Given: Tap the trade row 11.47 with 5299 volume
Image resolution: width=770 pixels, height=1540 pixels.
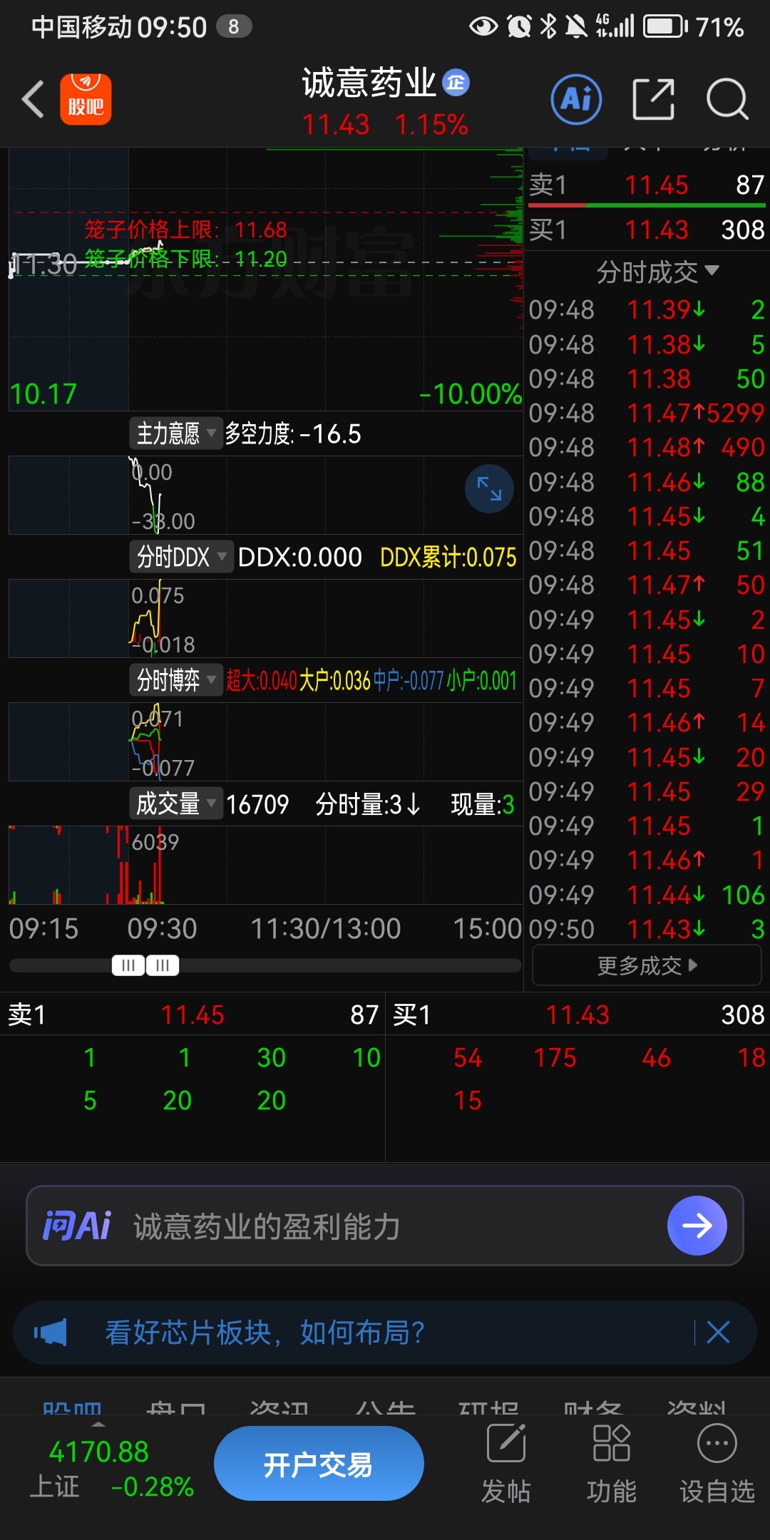Looking at the screenshot, I should click(647, 412).
